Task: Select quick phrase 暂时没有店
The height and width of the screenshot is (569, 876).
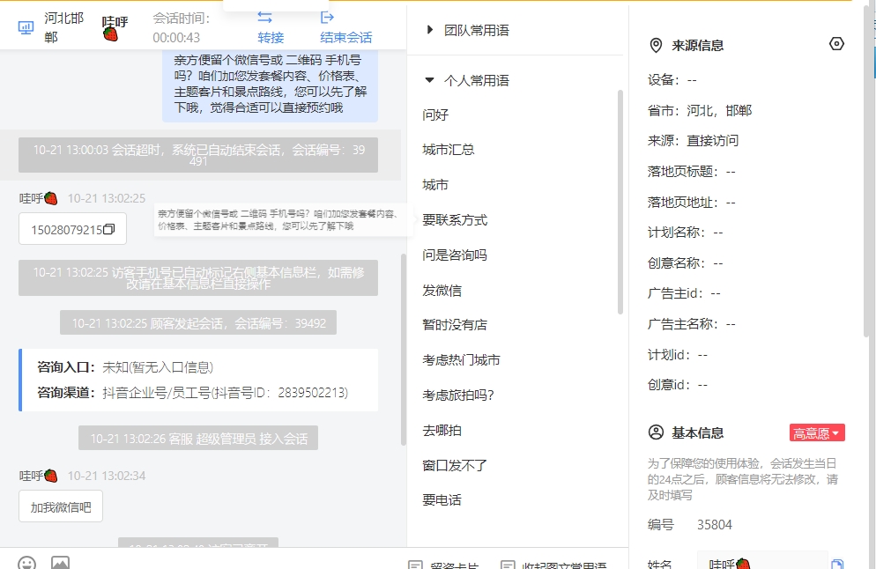Action: coord(455,325)
